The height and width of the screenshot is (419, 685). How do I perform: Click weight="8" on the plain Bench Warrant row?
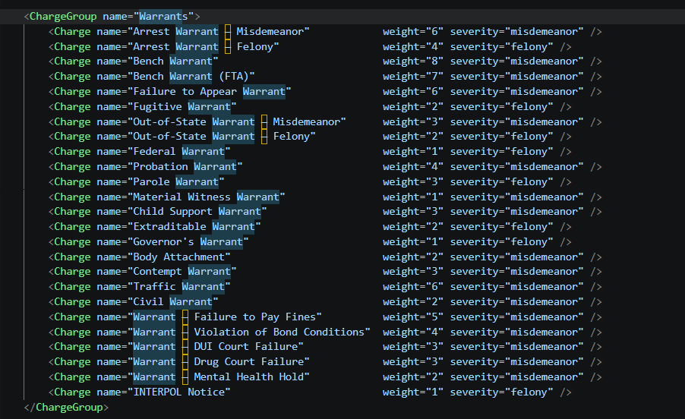click(413, 61)
